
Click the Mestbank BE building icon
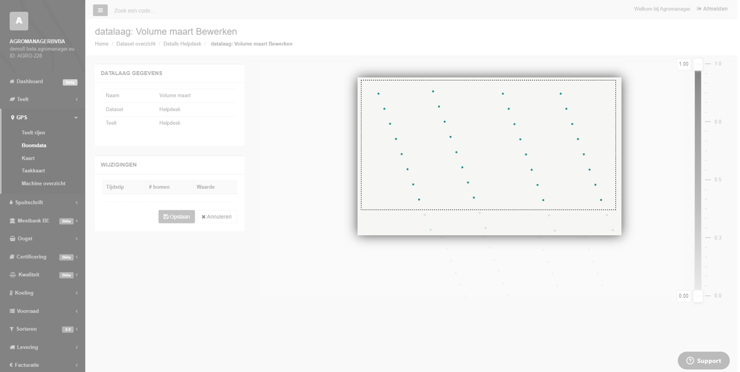[x=12, y=221]
